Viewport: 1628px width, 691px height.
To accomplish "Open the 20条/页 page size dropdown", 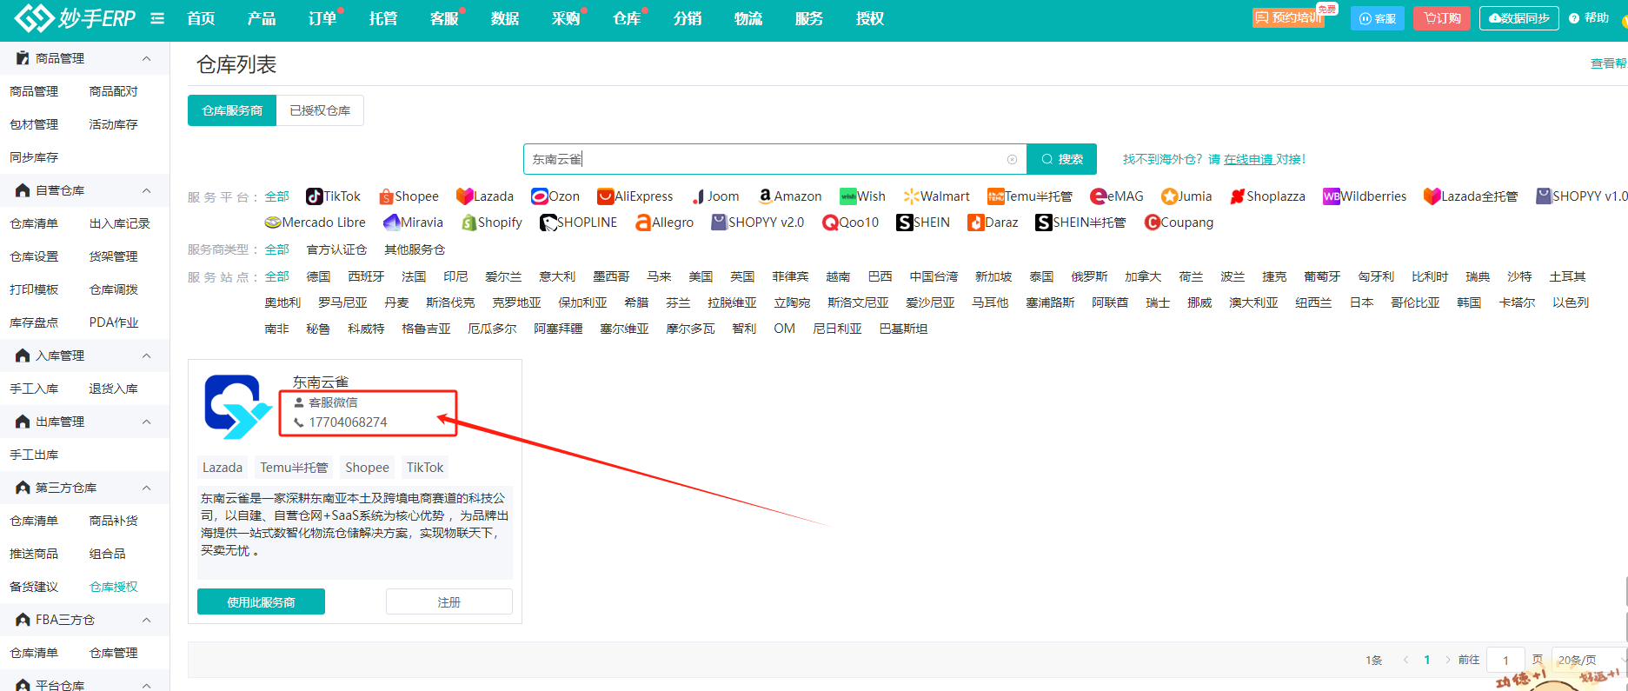I will pyautogui.click(x=1589, y=660).
